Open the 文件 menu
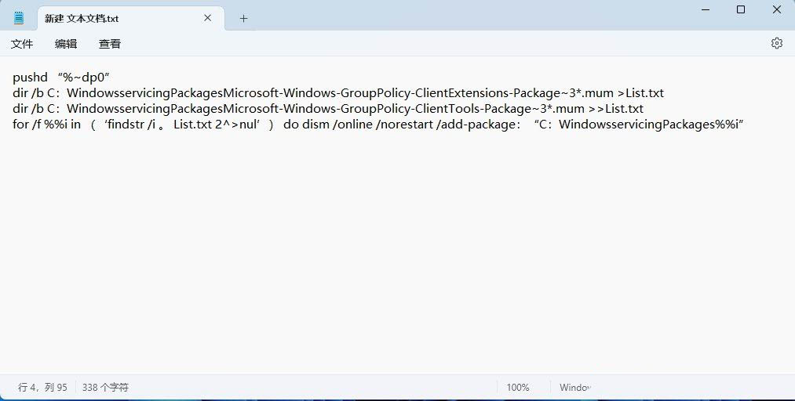 (x=22, y=44)
